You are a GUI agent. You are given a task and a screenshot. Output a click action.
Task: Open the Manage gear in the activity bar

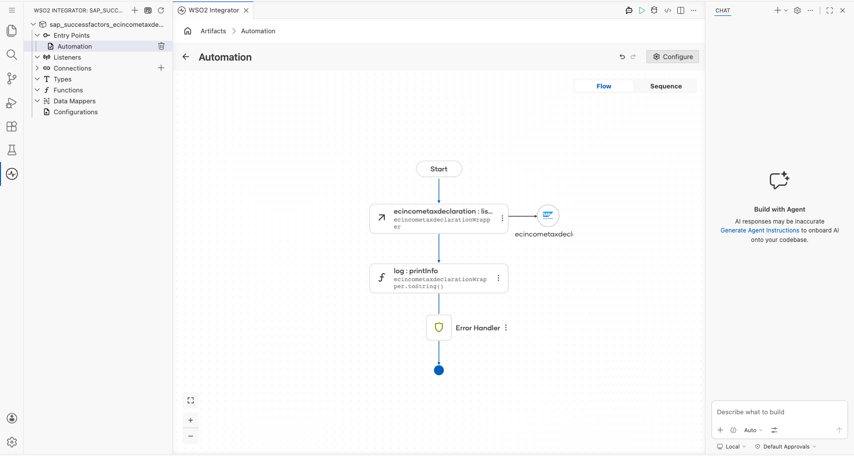(x=12, y=442)
